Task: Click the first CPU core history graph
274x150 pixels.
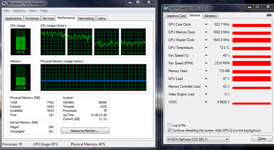Action: [53, 42]
